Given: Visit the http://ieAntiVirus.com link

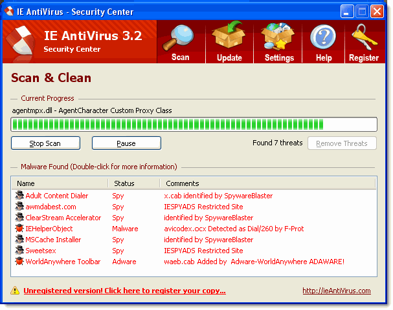Looking at the screenshot, I should click(337, 291).
